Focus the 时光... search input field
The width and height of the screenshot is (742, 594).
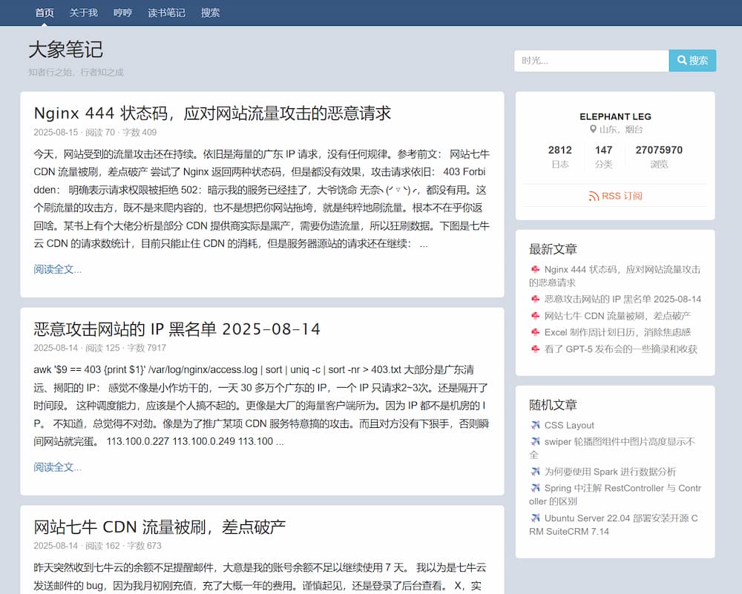tap(591, 61)
